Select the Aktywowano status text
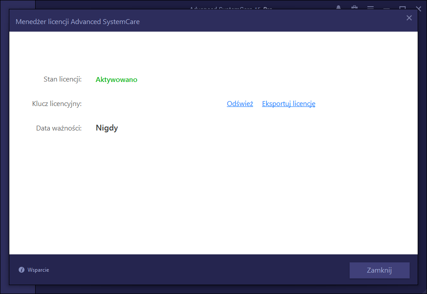The image size is (427, 294). [x=116, y=80]
